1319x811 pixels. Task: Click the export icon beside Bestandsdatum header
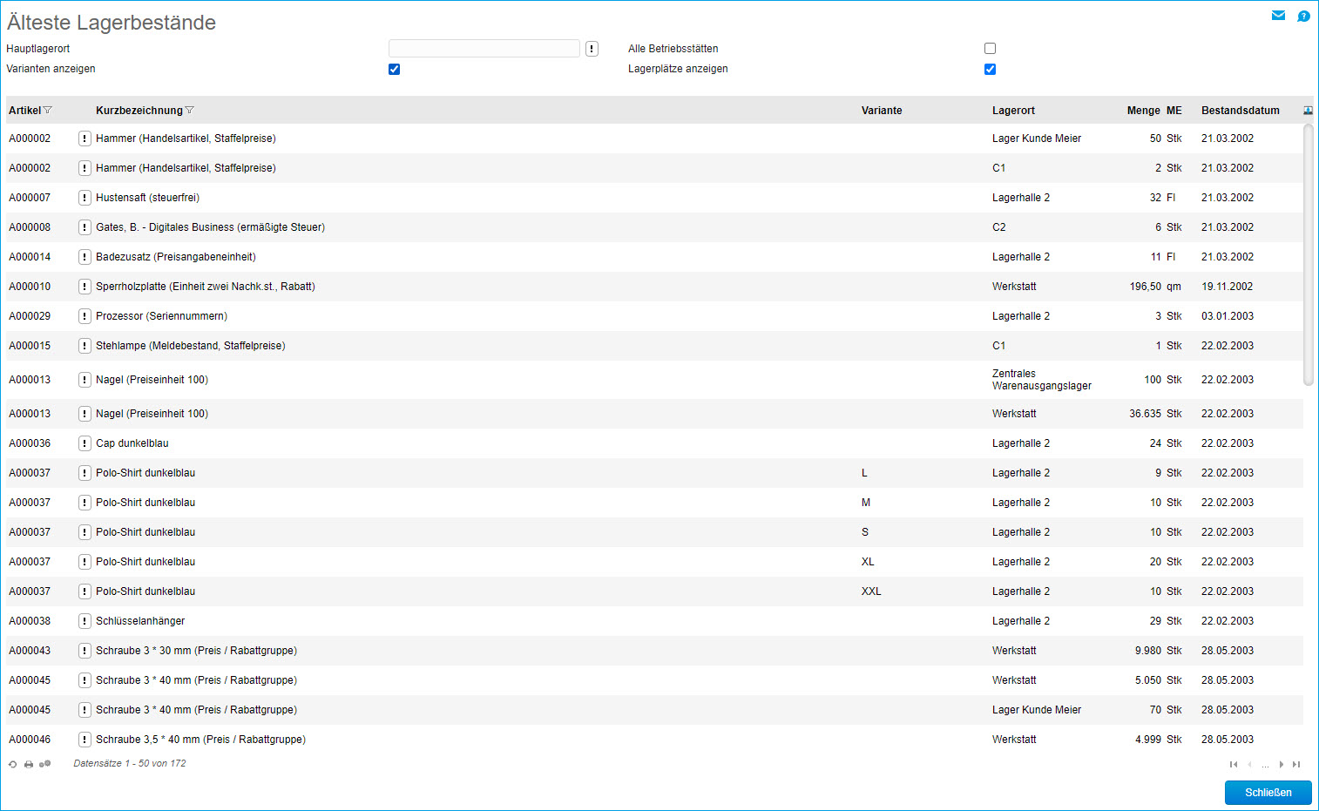point(1308,111)
